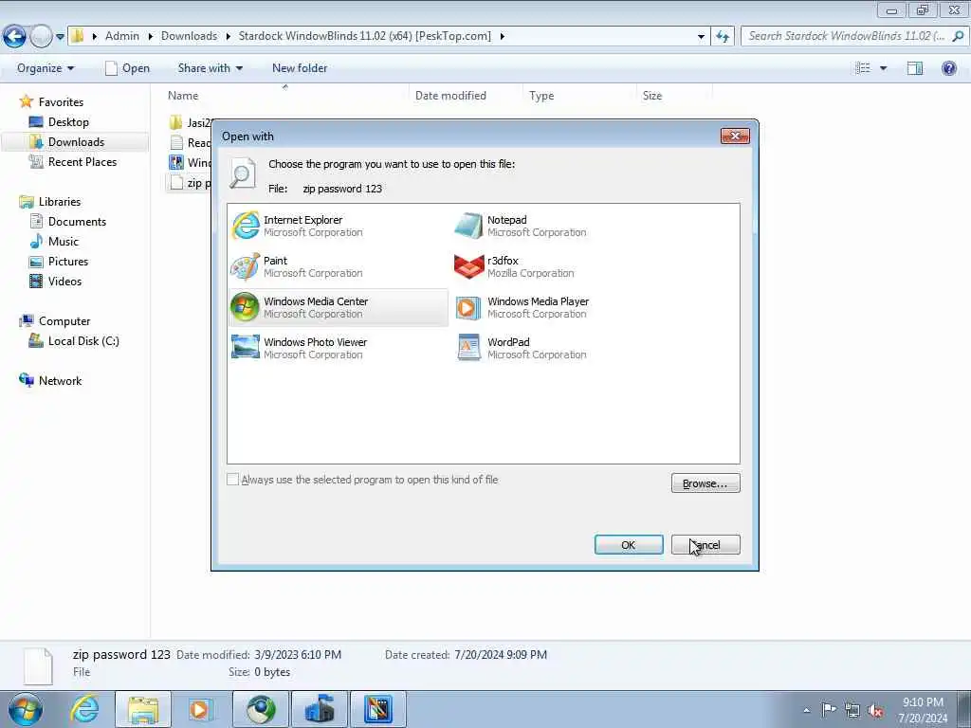Image resolution: width=971 pixels, height=728 pixels.
Task: Tick 'Always use the selected program' checkbox
Action: click(233, 479)
